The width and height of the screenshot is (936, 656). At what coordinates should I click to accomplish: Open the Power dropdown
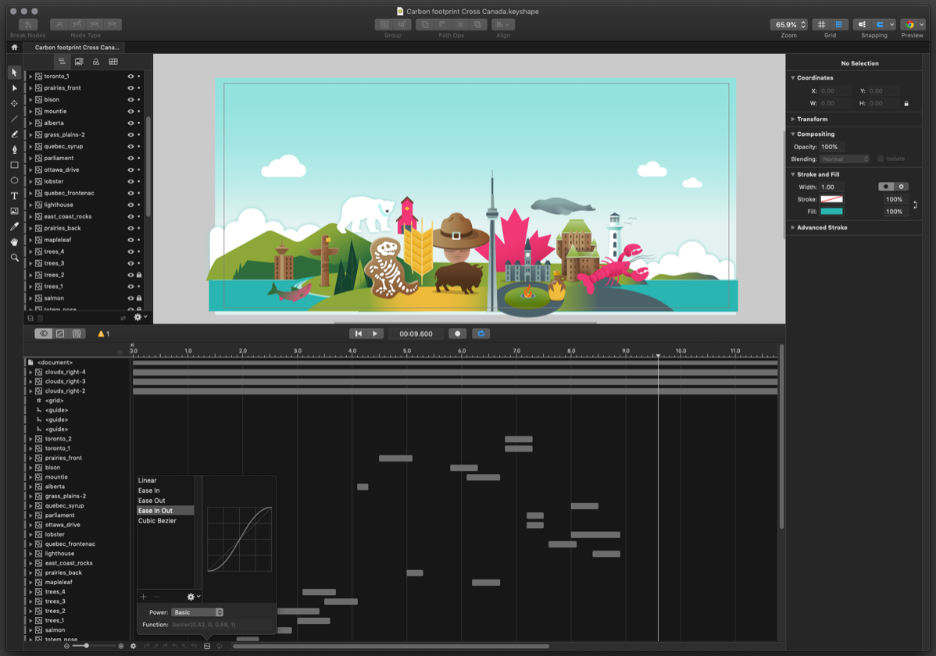click(x=198, y=612)
